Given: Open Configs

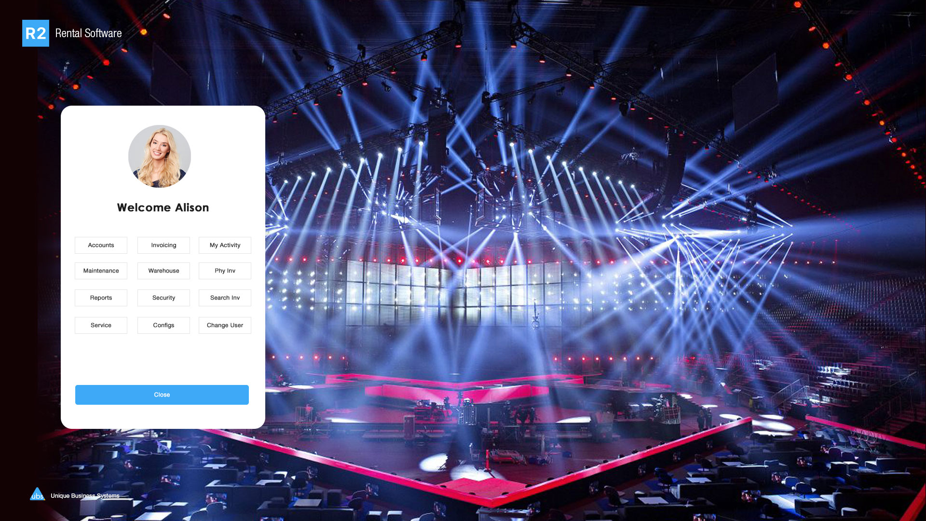Looking at the screenshot, I should click(x=163, y=325).
